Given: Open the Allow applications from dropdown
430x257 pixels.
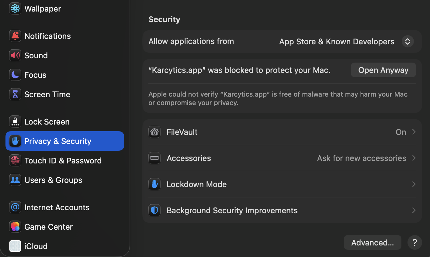Looking at the screenshot, I should pos(407,41).
